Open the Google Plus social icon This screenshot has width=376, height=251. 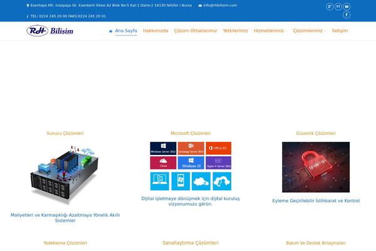[x=330, y=6]
